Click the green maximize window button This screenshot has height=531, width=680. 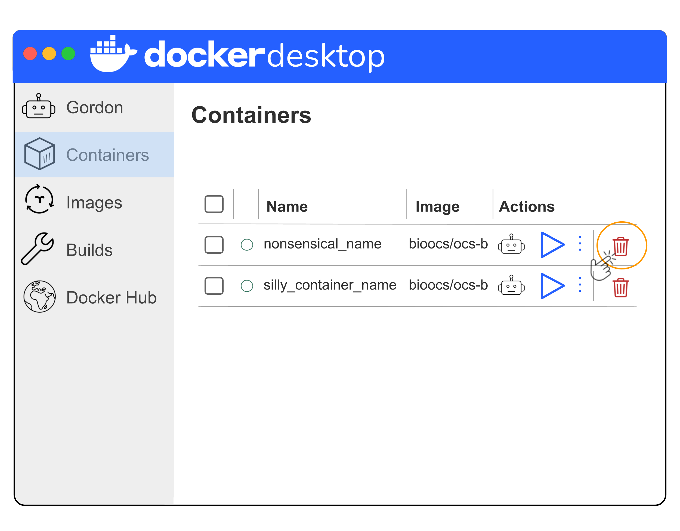(68, 54)
